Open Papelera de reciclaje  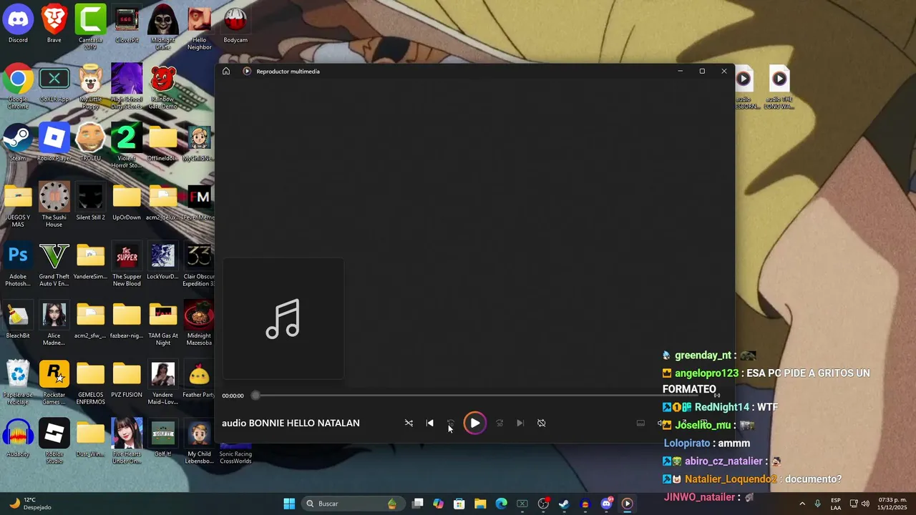pos(18,383)
